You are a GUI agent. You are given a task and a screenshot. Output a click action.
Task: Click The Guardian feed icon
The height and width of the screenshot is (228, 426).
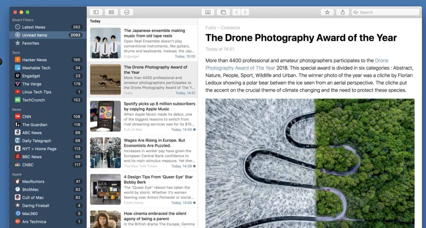point(17,124)
